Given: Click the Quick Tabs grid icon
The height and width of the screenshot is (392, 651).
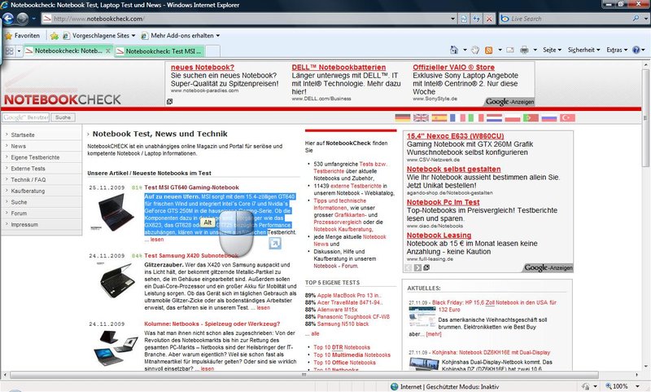Looking at the screenshot, I should (x=9, y=51).
